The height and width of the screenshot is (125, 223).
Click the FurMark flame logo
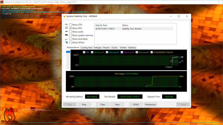9,116
